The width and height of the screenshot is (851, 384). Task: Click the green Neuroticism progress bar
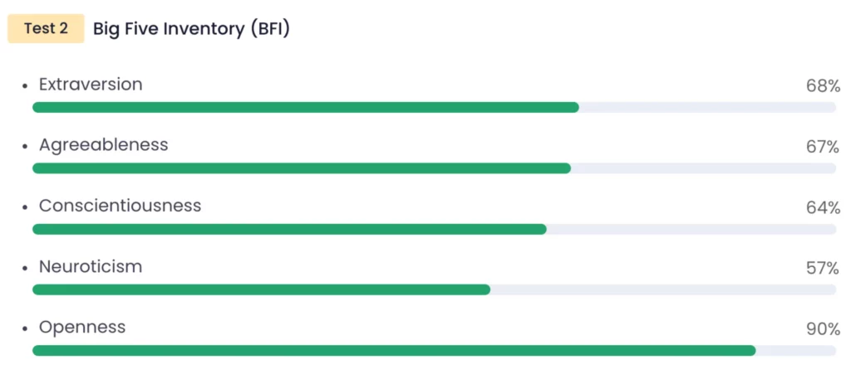[x=261, y=289]
